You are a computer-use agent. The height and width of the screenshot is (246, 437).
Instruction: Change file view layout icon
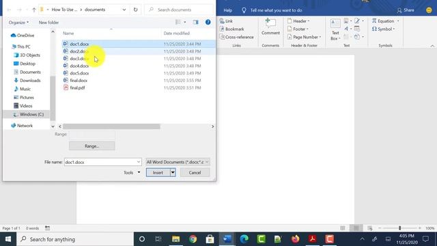point(178,23)
